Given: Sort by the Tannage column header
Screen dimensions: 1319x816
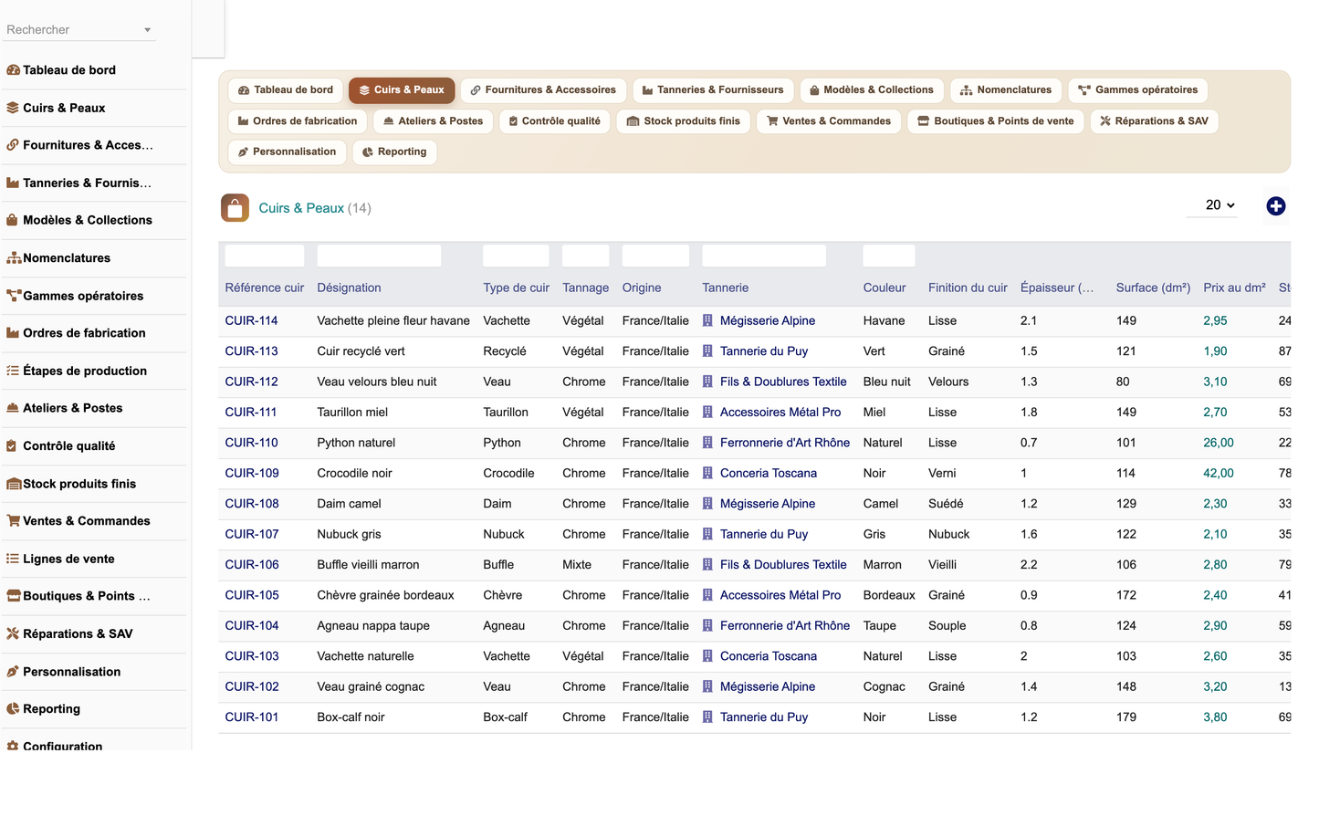Looking at the screenshot, I should [x=586, y=288].
